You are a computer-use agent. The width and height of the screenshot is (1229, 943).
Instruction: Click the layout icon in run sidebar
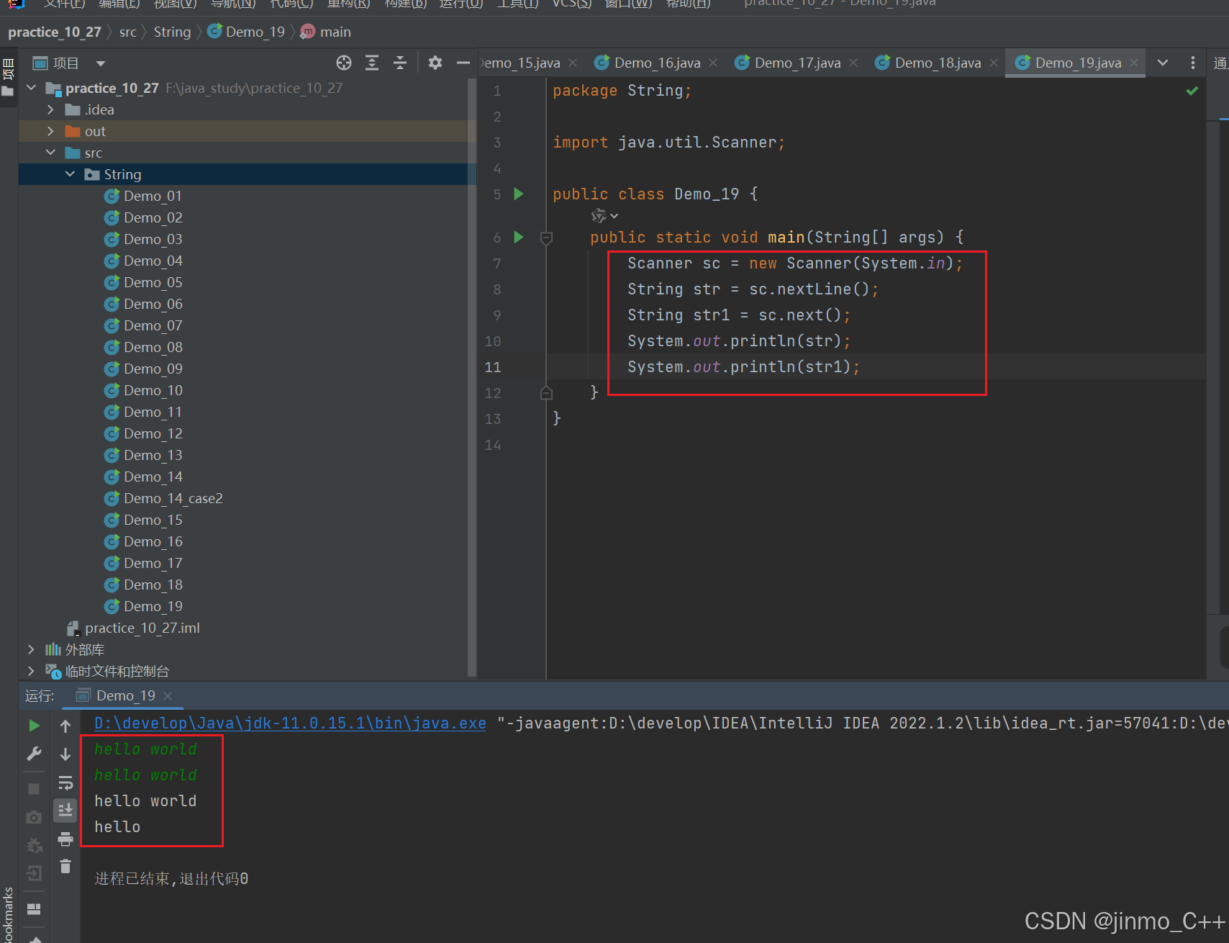pos(34,908)
